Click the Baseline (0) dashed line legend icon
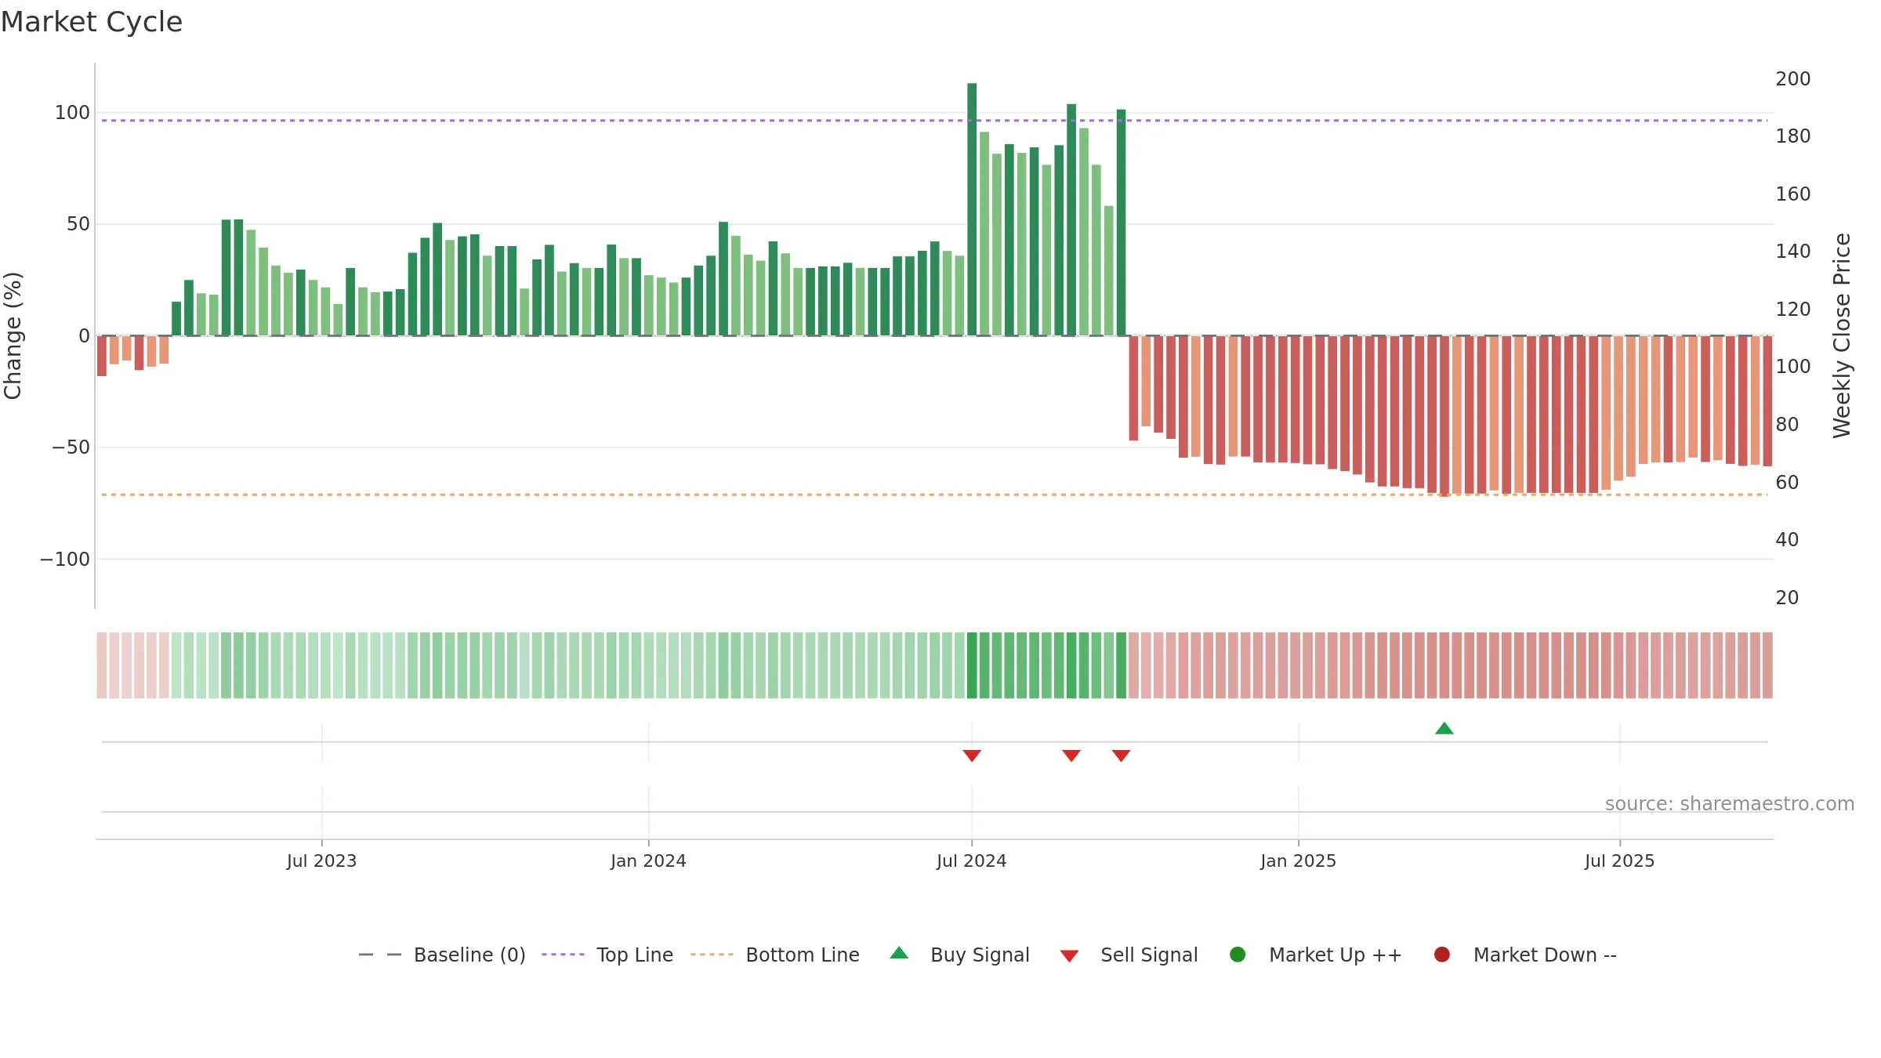This screenshot has width=1881, height=1058. click(379, 955)
